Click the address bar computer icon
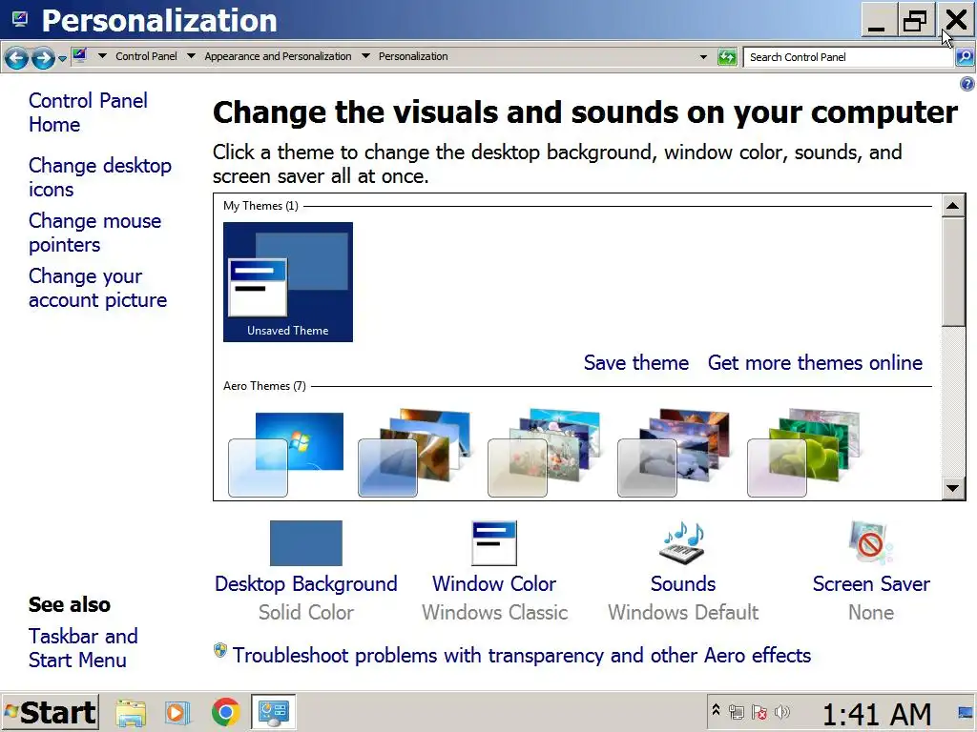The width and height of the screenshot is (977, 732). (80, 56)
